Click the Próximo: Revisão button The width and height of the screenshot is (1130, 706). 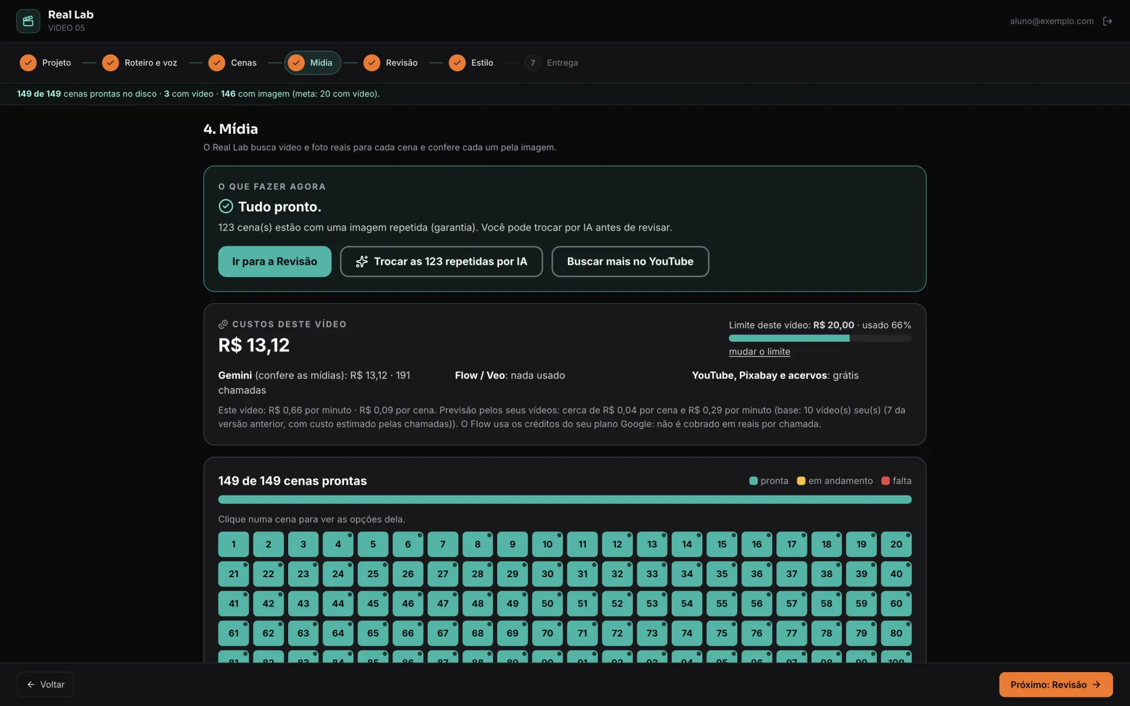coord(1056,685)
